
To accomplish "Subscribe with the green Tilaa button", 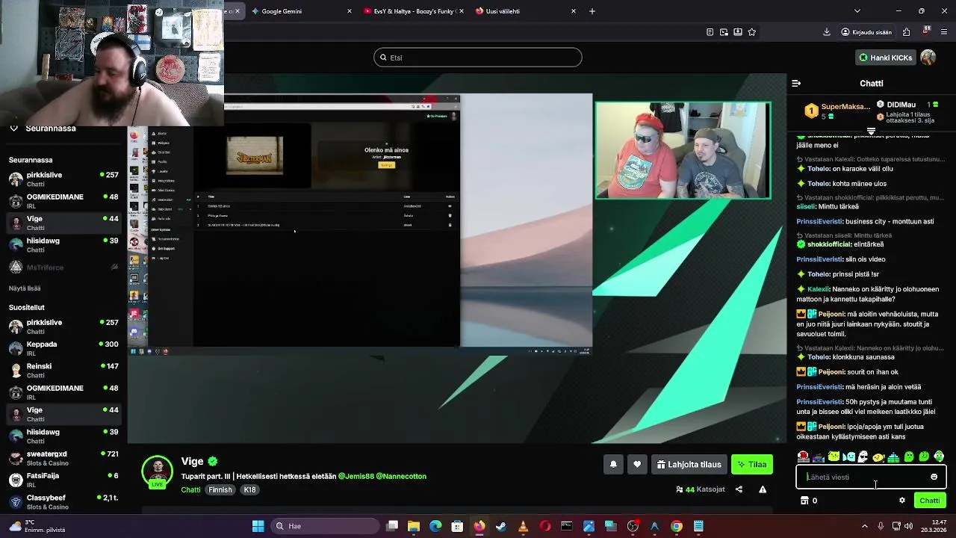I will (752, 465).
